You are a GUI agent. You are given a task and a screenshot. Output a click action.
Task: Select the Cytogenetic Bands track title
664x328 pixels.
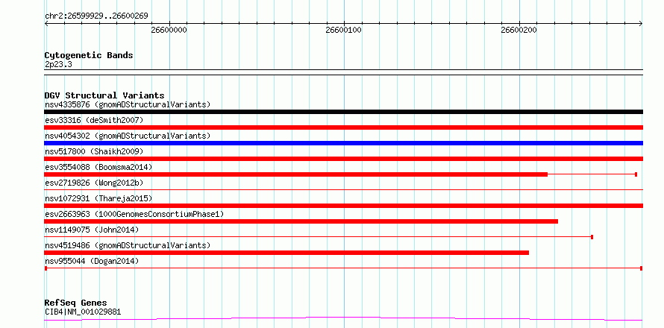(89, 55)
